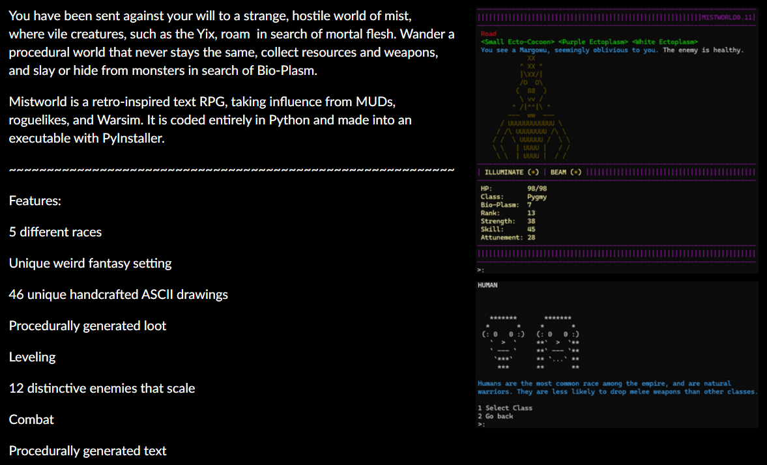
Task: Click the paragraph starting 'Mistworld is a retro-inspired'
Action: pyautogui.click(x=210, y=120)
